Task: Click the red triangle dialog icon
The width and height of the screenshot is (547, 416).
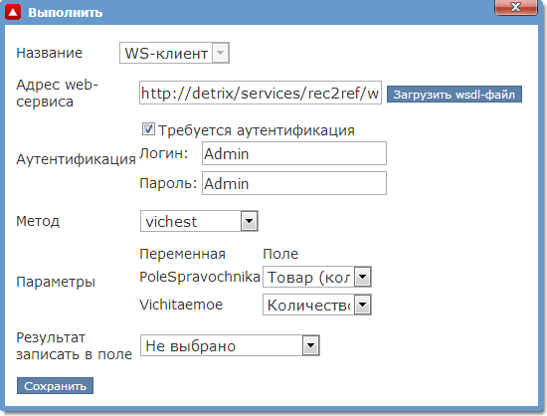Action: point(13,13)
